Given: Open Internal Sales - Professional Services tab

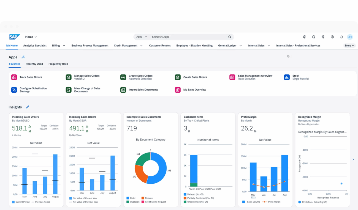Looking at the screenshot, I should 298,46.
